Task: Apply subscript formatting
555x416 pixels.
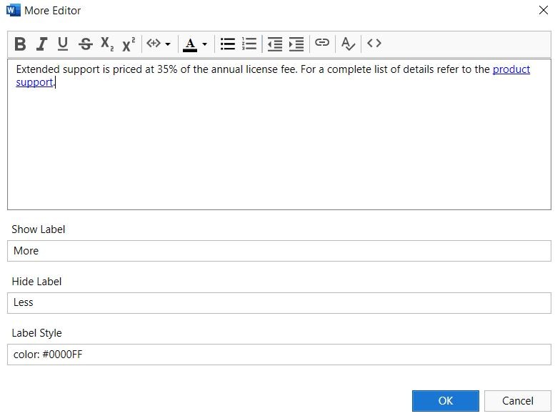Action: [107, 44]
